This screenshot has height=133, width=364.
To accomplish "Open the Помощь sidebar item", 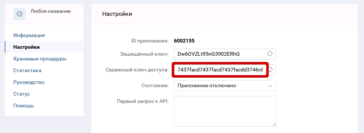I will pos(24,106).
